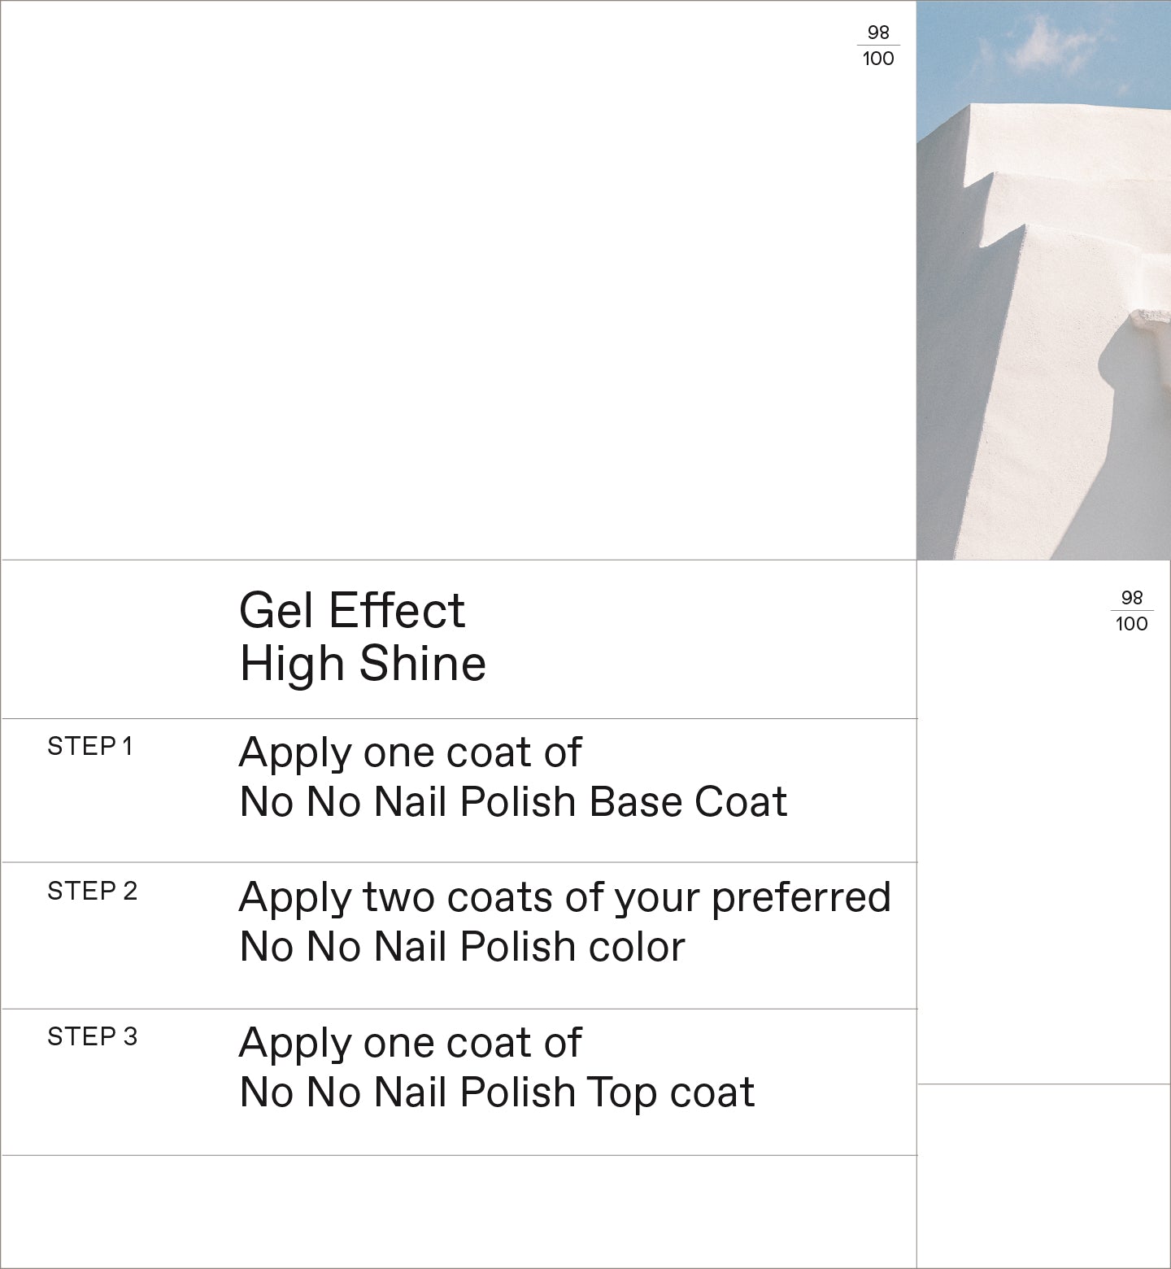Screen dimensions: 1171x1269
Task: Click the "No No Nail Polish color" text
Action: [462, 947]
